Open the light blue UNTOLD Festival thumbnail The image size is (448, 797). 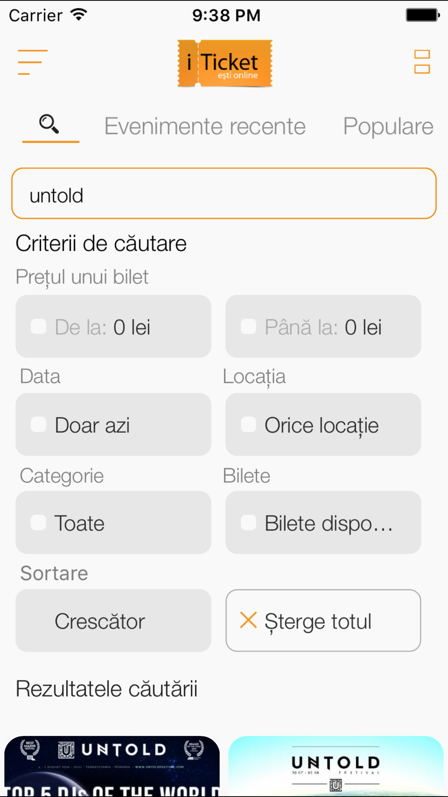pos(336,766)
